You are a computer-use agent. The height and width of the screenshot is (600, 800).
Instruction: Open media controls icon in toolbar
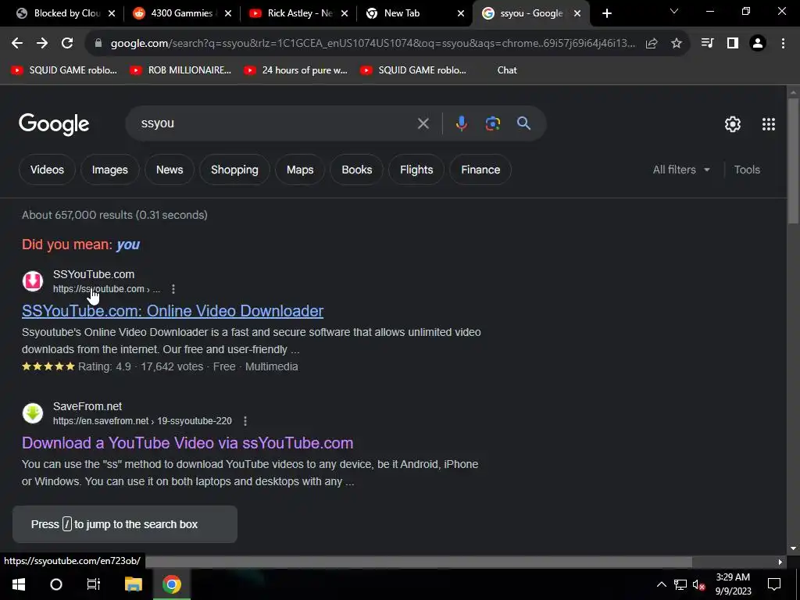[707, 44]
